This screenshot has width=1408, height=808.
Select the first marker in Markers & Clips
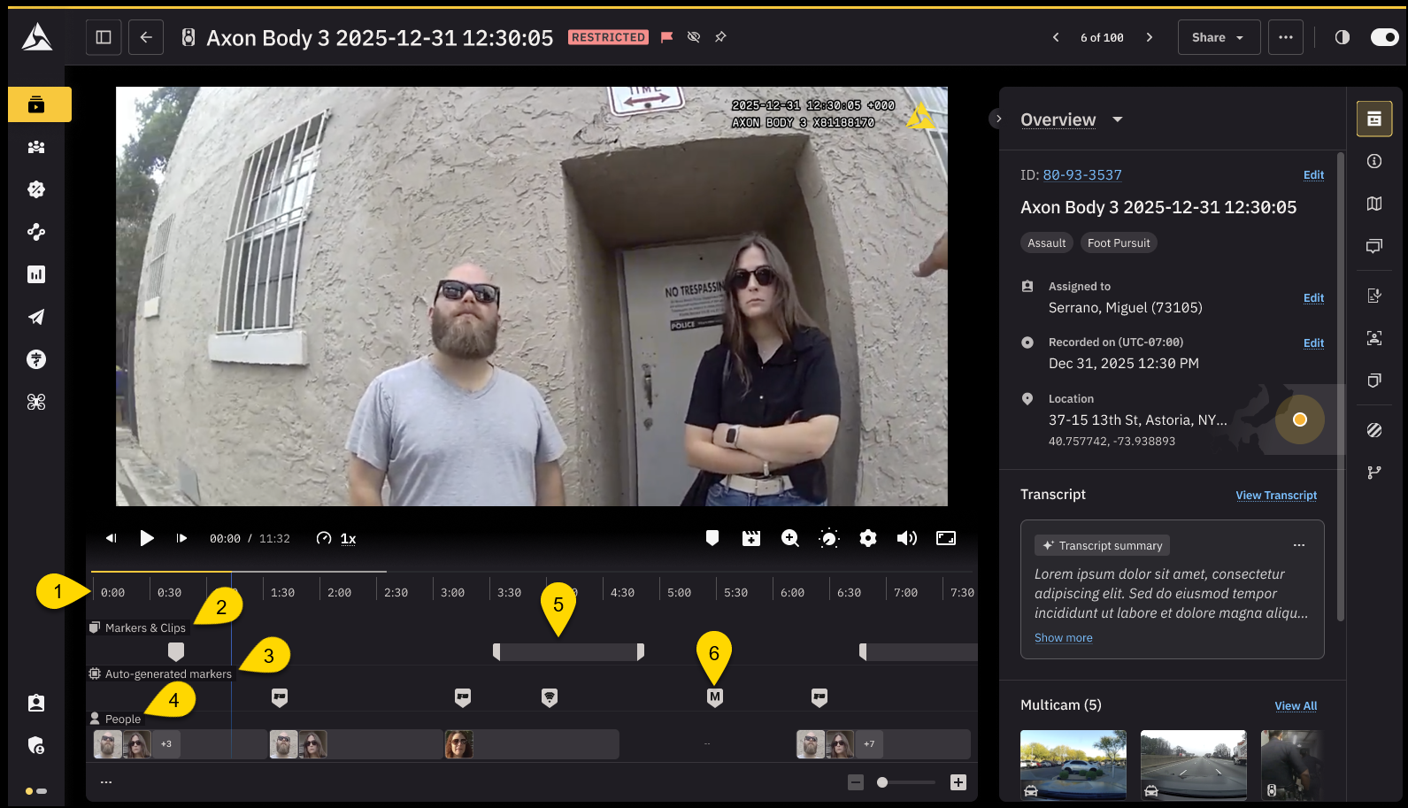point(176,652)
